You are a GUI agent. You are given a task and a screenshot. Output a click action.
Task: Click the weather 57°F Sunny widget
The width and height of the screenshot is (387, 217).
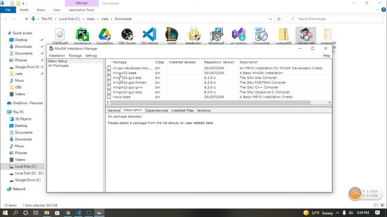318,213
